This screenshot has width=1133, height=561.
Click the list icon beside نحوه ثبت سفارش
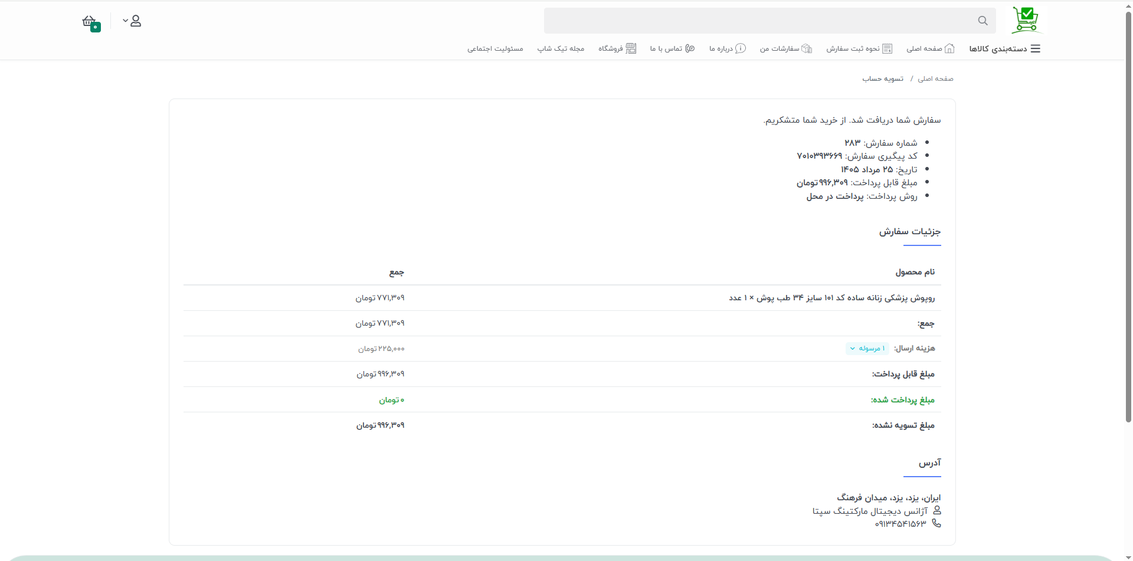point(887,48)
